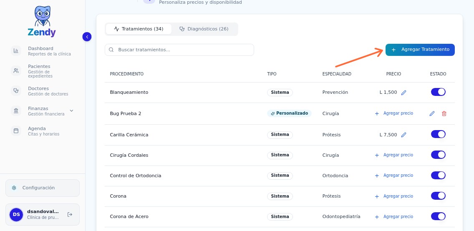The width and height of the screenshot is (474, 231).
Task: Open Dashboard from the sidebar chart icon
Action: point(16,51)
